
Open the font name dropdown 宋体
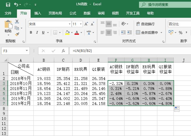click(70, 24)
